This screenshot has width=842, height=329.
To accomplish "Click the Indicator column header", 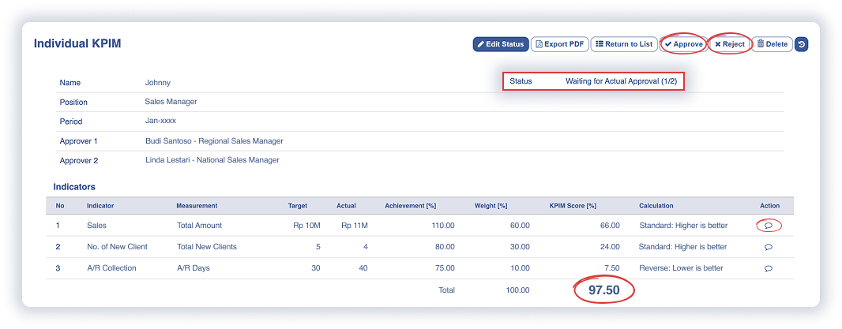I will pos(100,206).
